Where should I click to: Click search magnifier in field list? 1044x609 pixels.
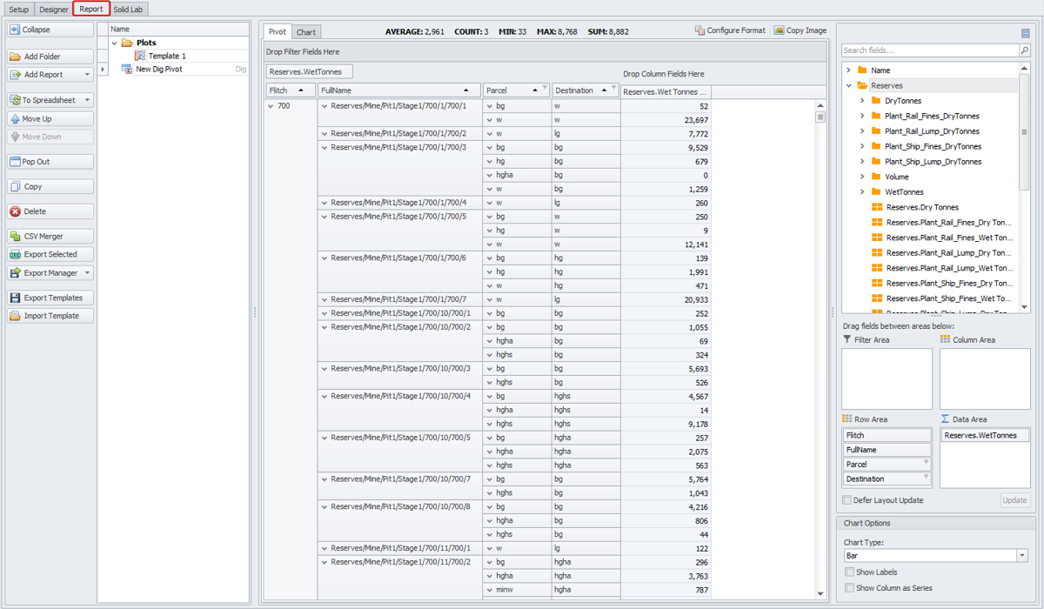(x=1025, y=50)
